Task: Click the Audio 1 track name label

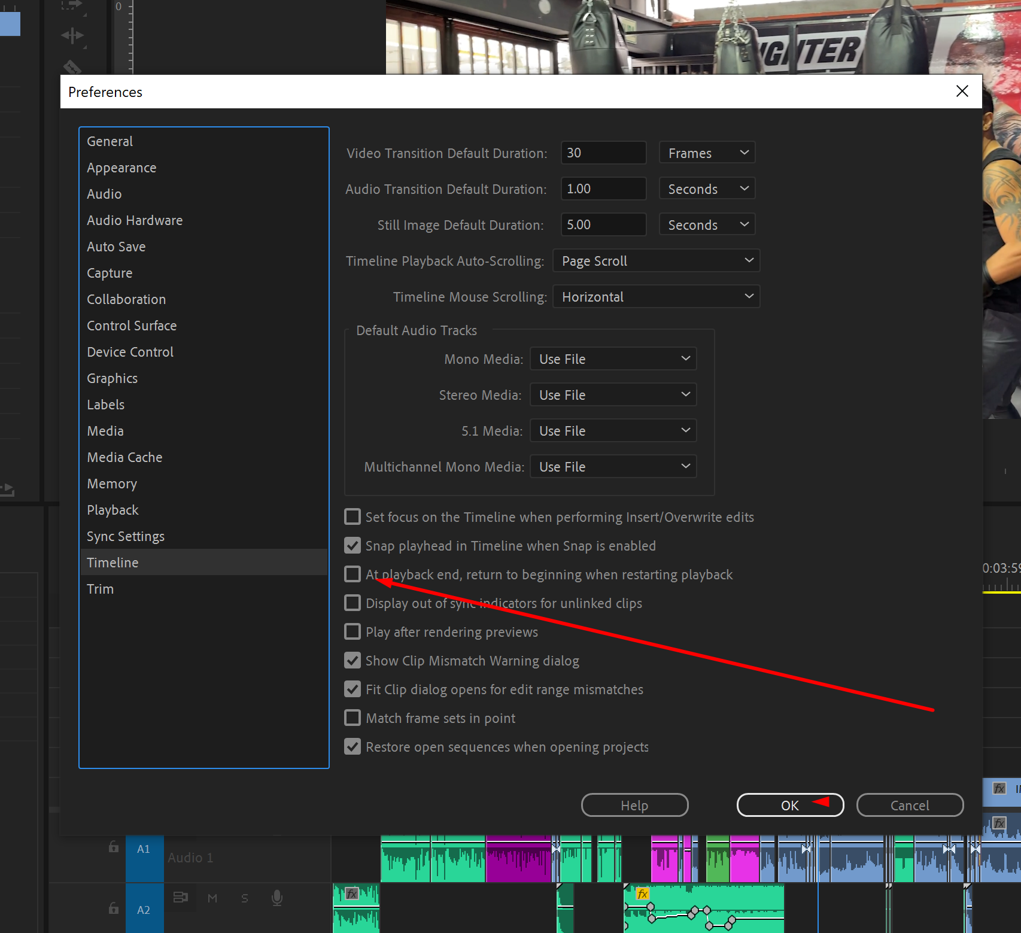Action: 190,858
